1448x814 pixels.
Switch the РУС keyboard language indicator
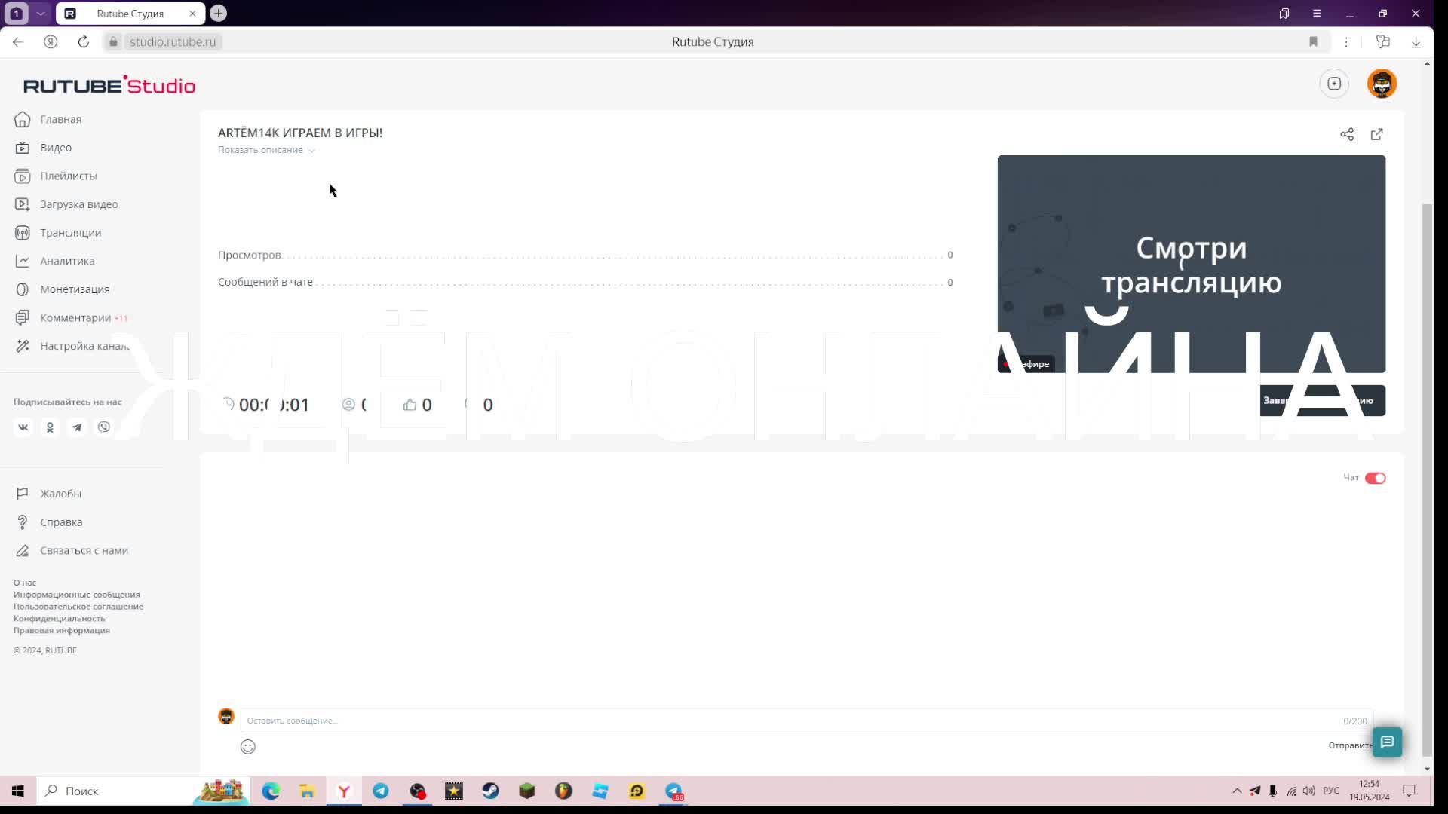(1331, 791)
